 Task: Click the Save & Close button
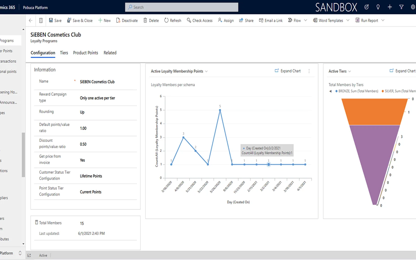click(80, 20)
